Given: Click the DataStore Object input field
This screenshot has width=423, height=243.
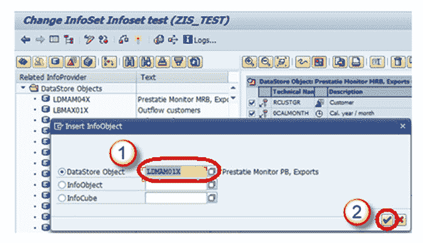Looking at the screenshot, I should pos(176,172).
